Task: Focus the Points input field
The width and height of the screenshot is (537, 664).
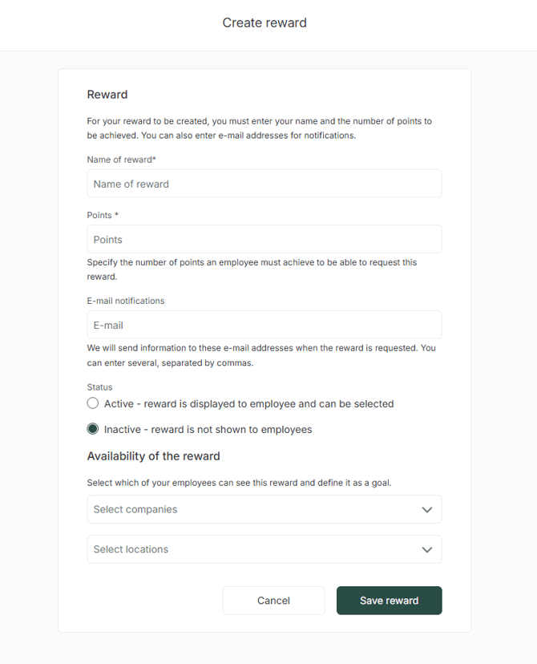Action: (264, 239)
